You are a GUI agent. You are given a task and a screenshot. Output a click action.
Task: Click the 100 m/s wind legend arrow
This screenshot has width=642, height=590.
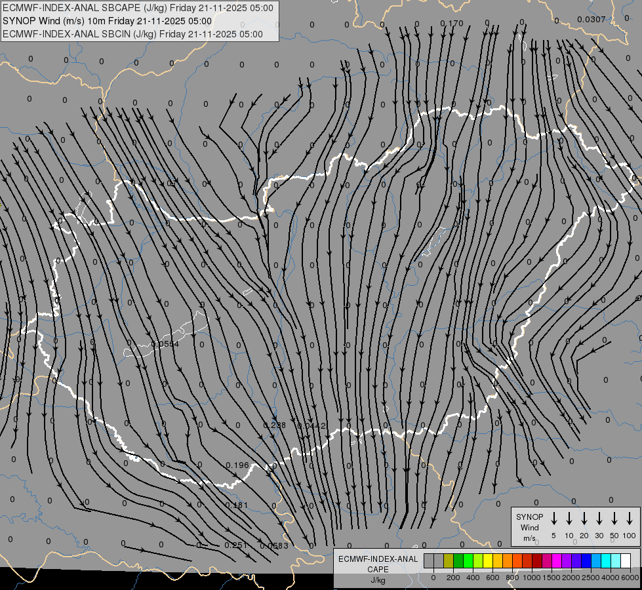tap(630, 519)
